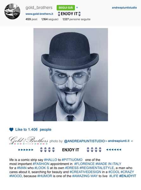Click the bearded face emoji before ENJOY IT header
Viewport: 141px width, 190px height.
tap(59, 14)
